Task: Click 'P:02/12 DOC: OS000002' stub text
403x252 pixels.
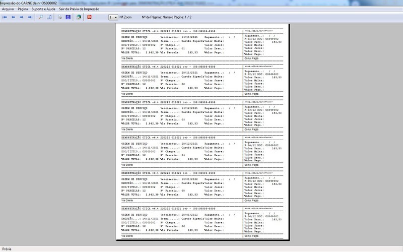Action: click(261, 74)
